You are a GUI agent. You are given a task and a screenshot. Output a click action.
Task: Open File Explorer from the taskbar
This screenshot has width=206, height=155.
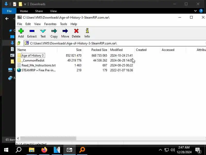coord(31,150)
